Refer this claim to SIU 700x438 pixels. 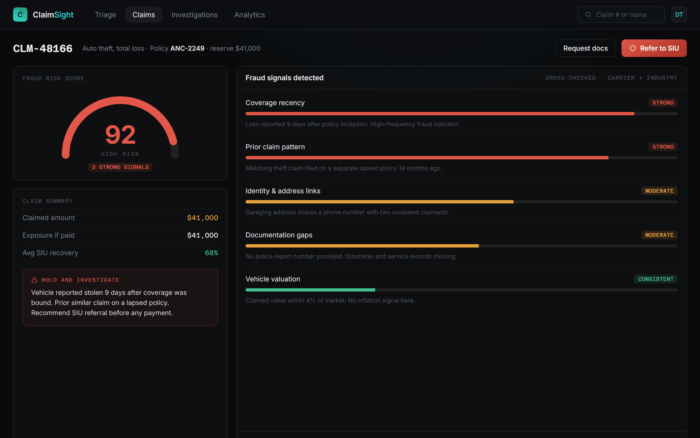pyautogui.click(x=654, y=48)
